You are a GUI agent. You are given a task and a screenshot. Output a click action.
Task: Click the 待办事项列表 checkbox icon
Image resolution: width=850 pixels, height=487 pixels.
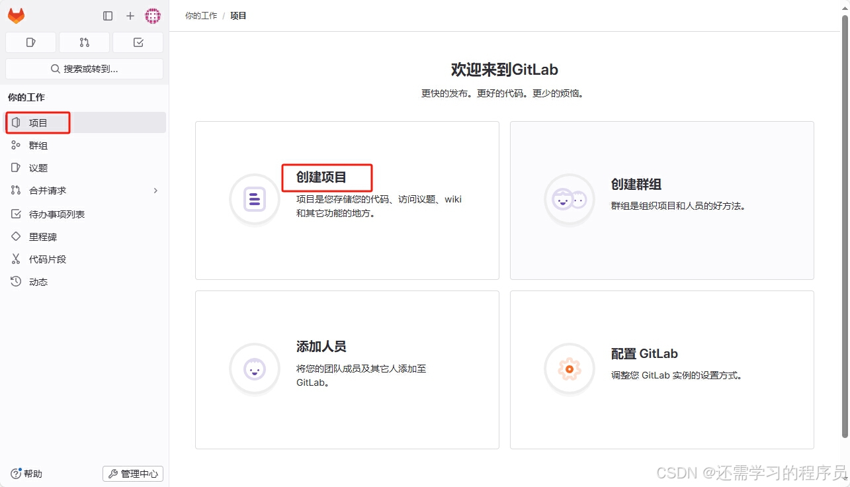tap(16, 214)
